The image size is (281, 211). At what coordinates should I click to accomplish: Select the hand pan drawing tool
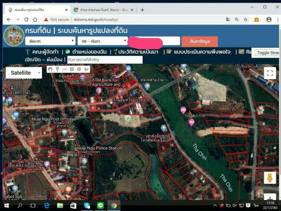(50, 69)
